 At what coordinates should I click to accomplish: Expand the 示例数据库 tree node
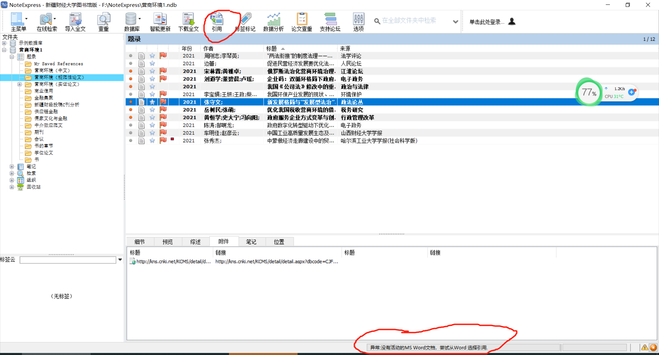[4, 43]
